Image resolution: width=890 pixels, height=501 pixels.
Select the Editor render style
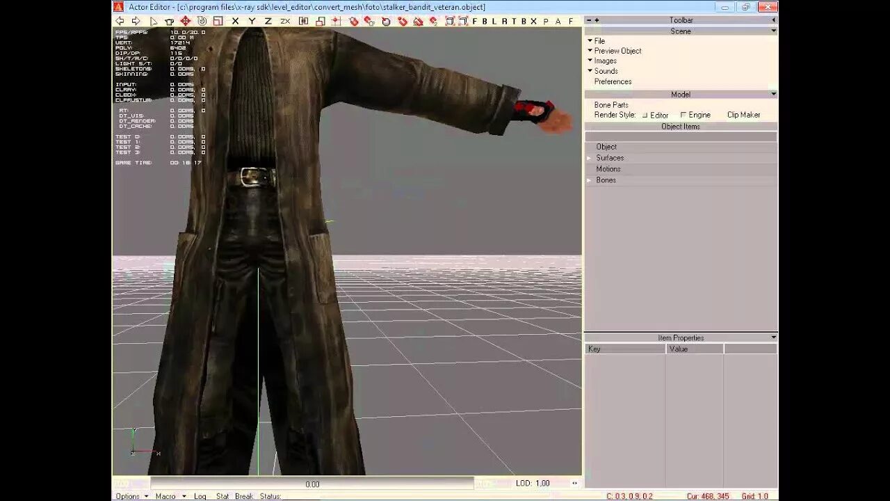655,116
